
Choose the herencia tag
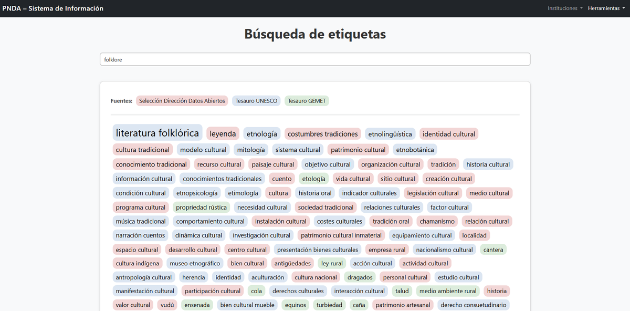[194, 277]
